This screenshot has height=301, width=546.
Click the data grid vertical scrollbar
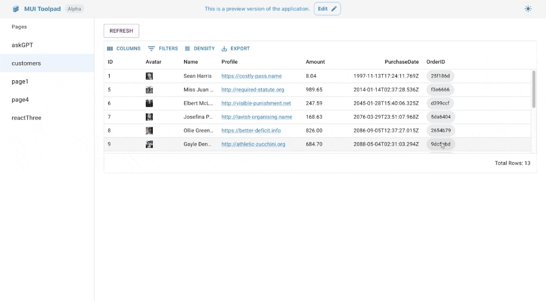click(533, 88)
